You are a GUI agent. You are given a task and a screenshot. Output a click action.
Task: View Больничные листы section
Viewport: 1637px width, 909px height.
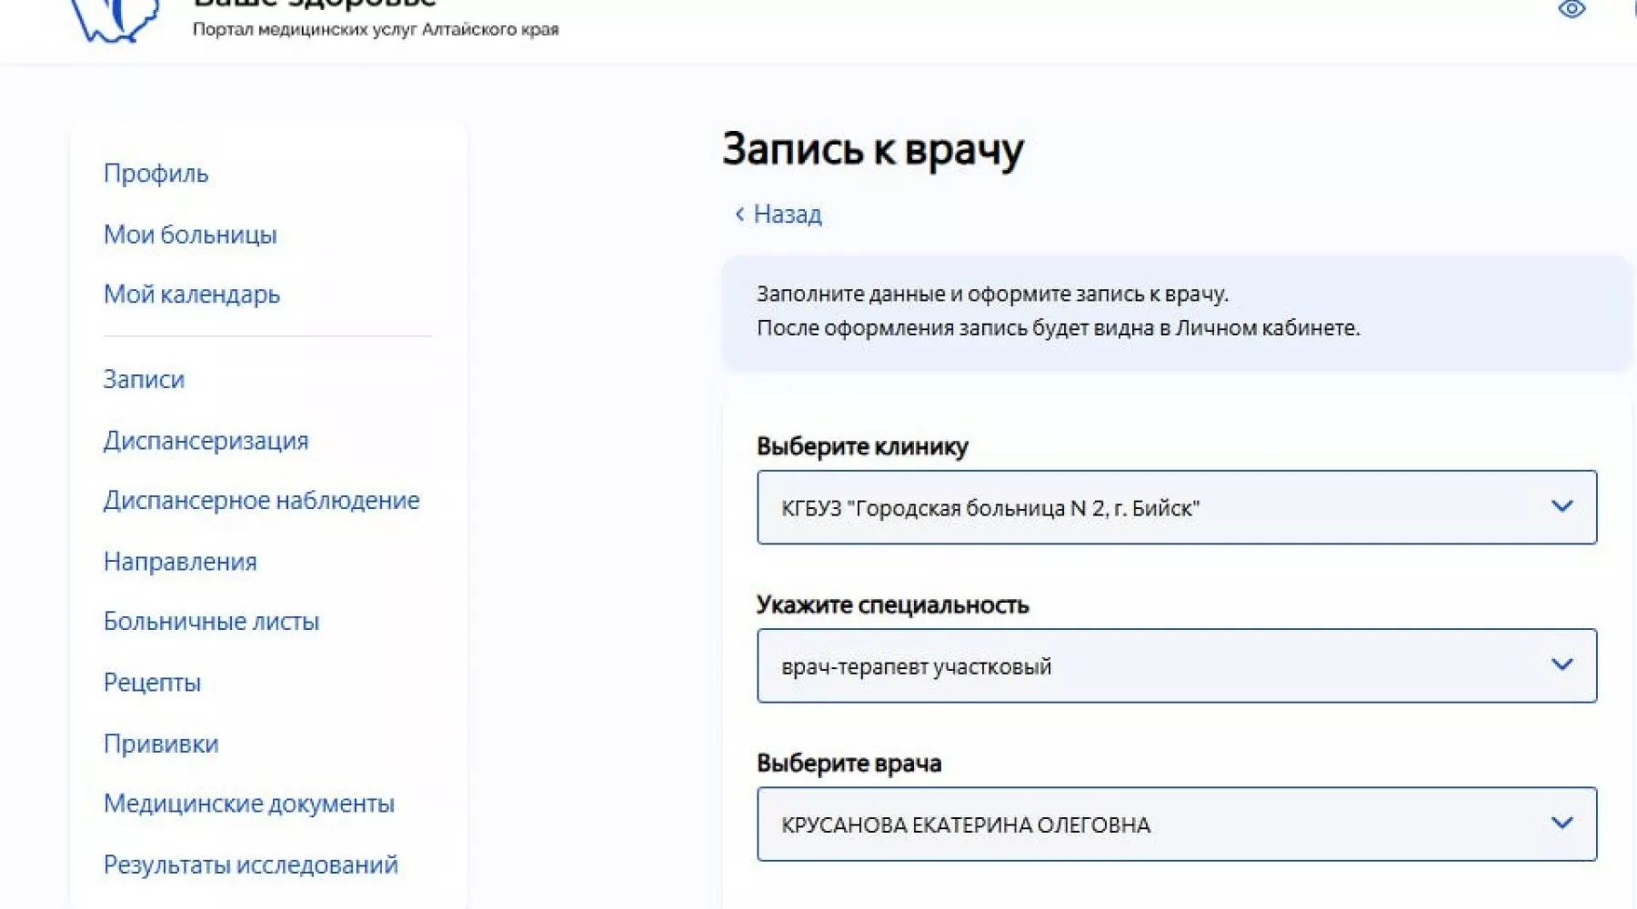point(211,622)
